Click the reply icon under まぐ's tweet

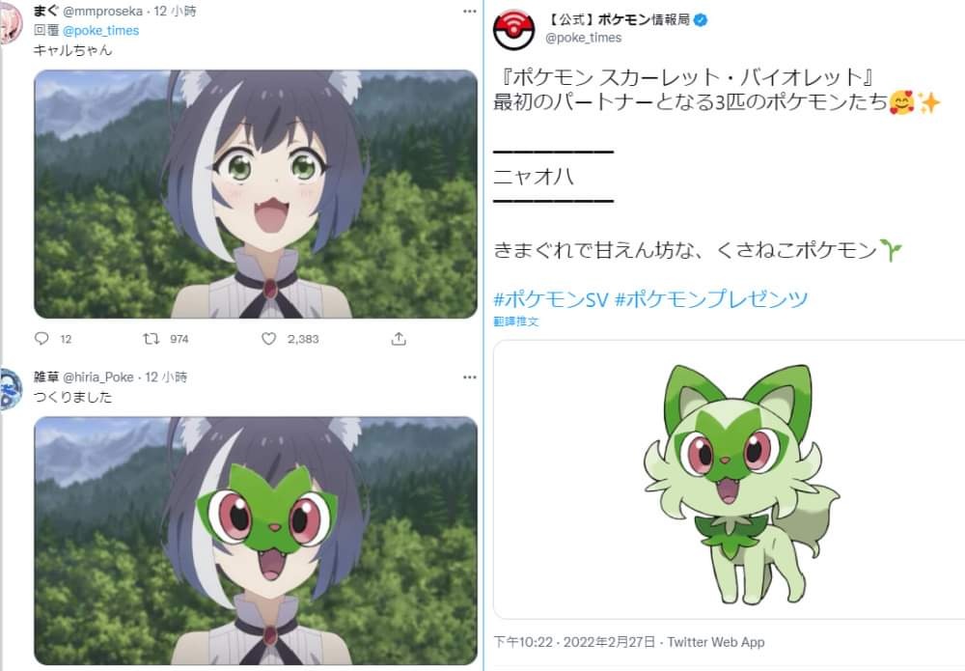point(41,339)
